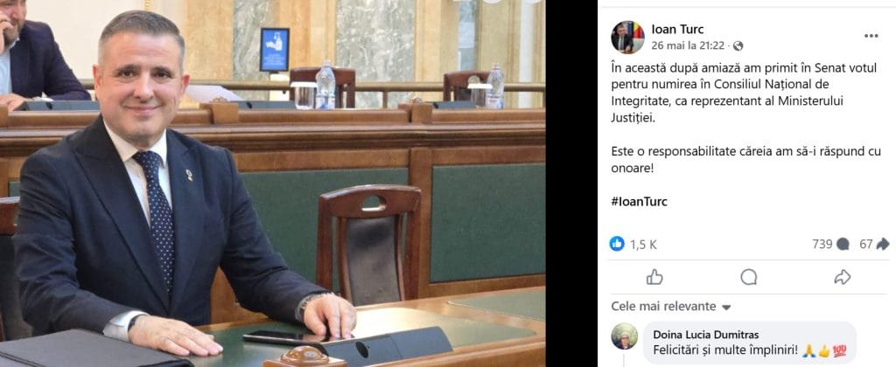Click the shares count arrow icon
Viewport: 896px width, 367px height.
click(883, 245)
